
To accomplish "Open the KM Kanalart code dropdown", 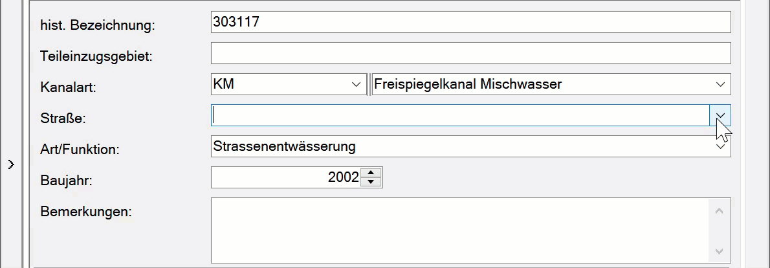I will [x=355, y=85].
